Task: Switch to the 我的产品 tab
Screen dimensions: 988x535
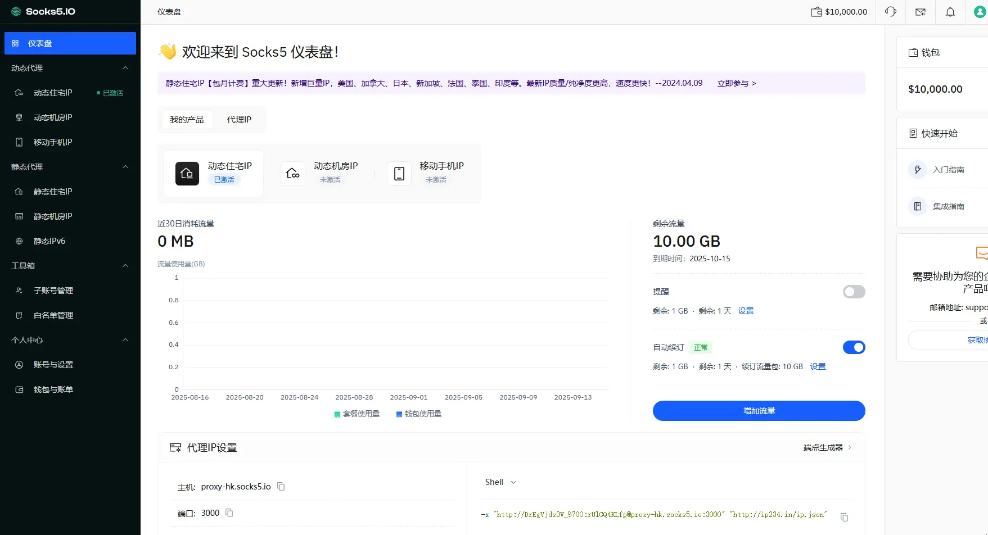Action: coord(187,120)
